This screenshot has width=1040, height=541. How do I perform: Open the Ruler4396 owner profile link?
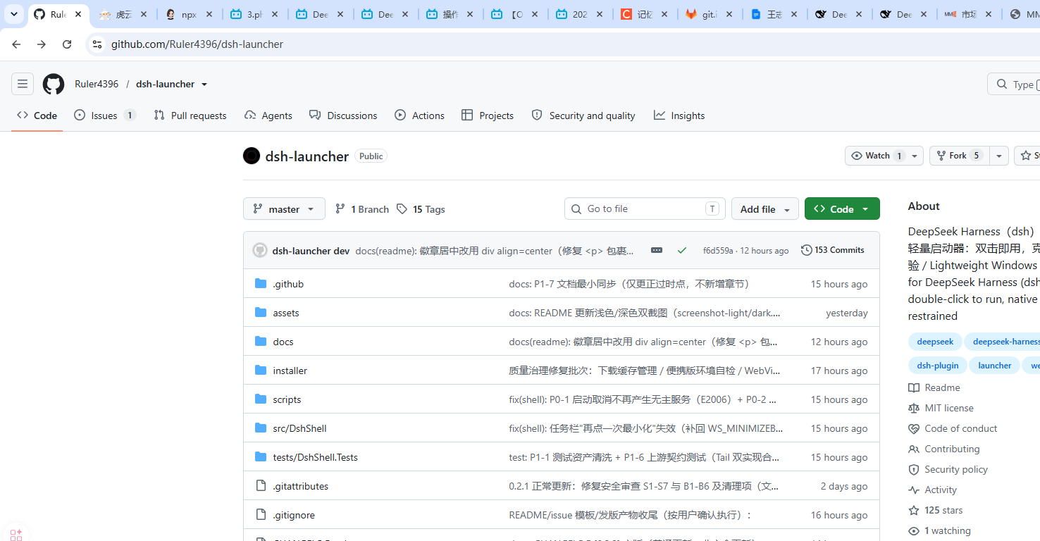click(97, 84)
